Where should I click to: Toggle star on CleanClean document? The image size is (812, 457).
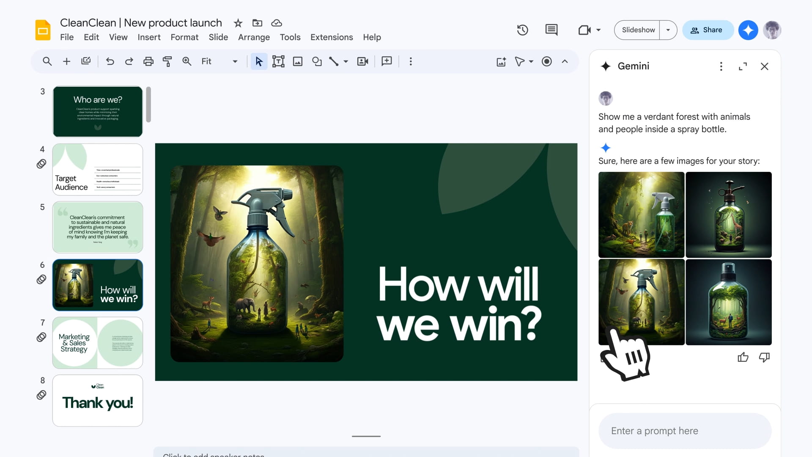(x=238, y=23)
